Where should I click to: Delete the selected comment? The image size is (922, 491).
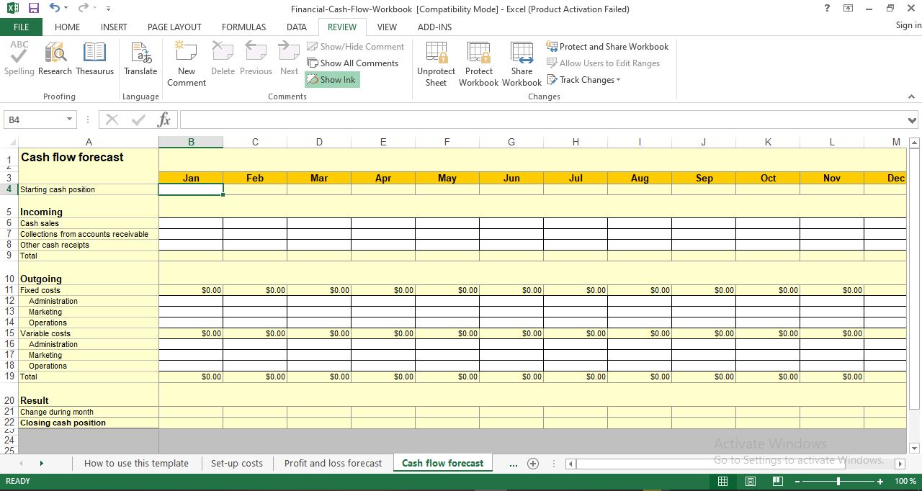point(223,59)
